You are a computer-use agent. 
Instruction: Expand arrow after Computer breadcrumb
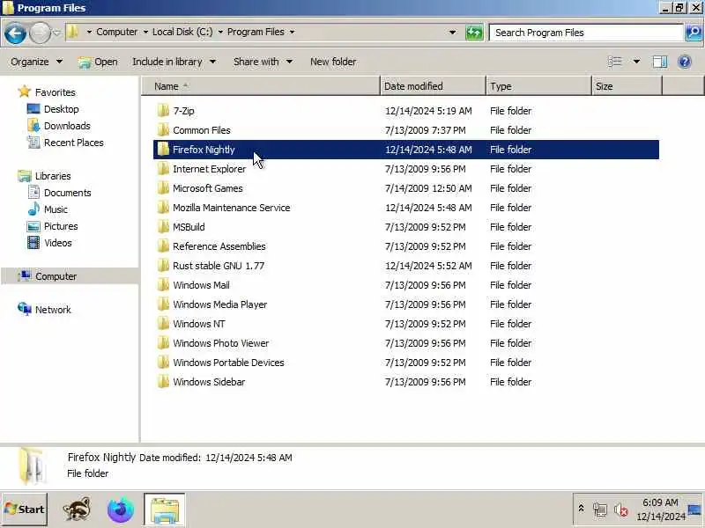(145, 32)
